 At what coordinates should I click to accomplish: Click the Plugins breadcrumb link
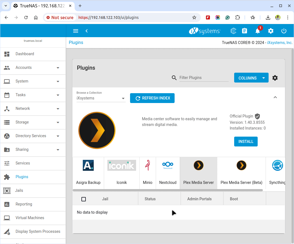point(76,43)
